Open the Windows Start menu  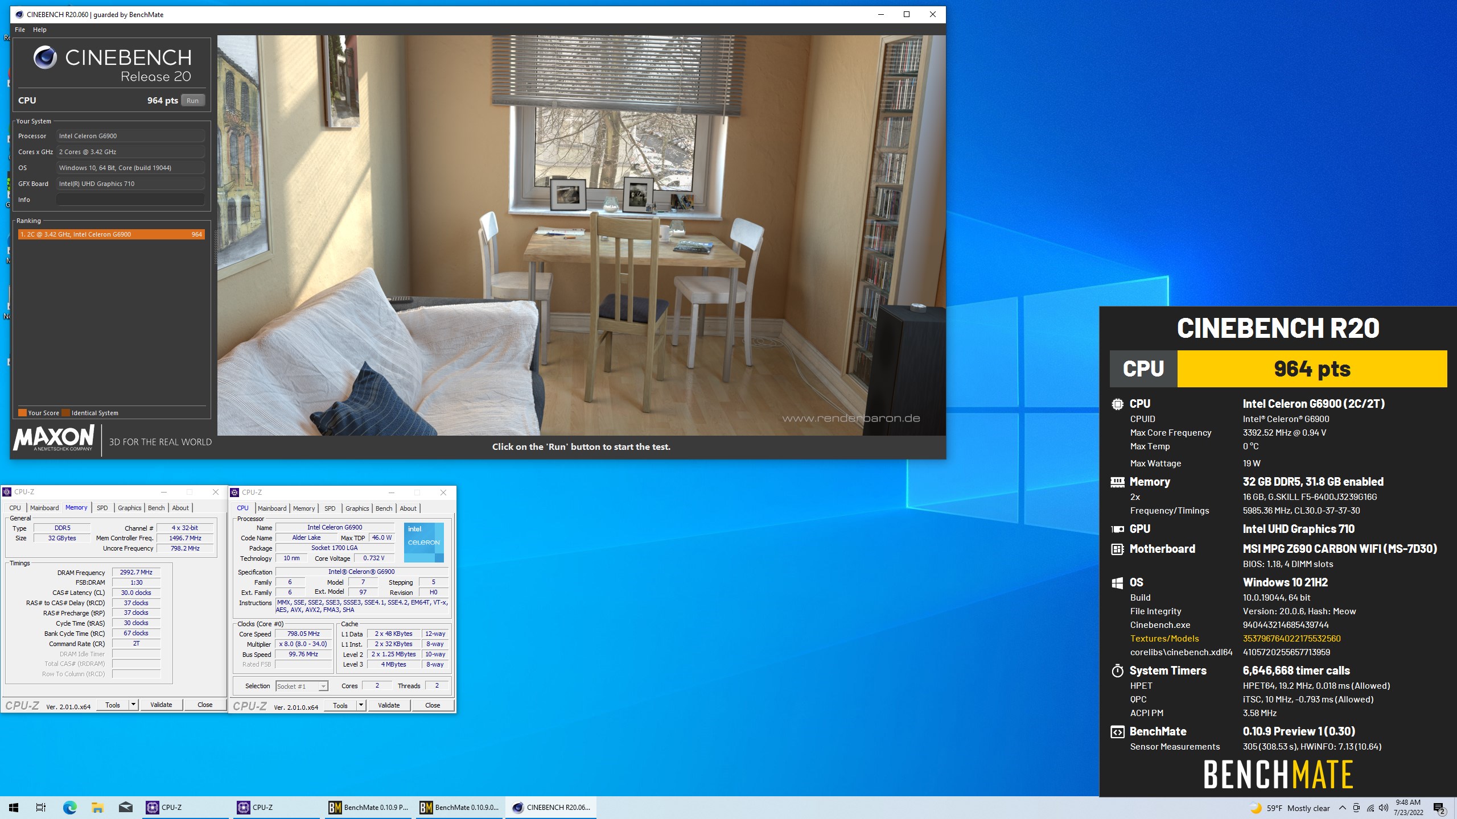coord(14,808)
